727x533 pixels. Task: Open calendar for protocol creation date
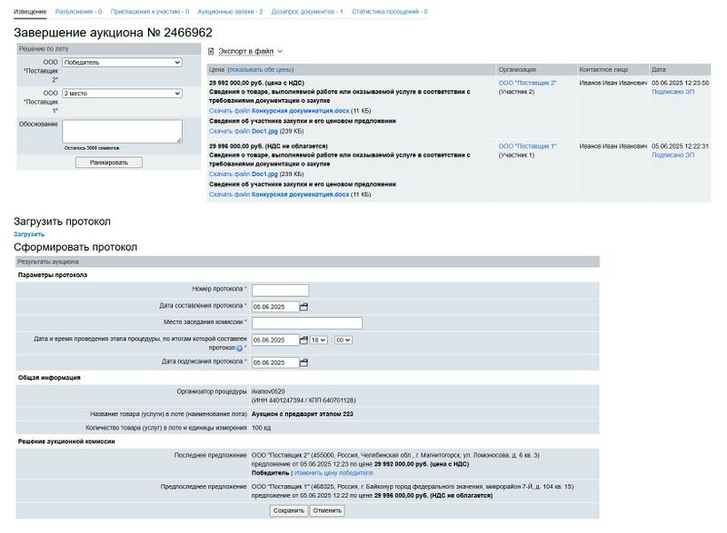[304, 306]
